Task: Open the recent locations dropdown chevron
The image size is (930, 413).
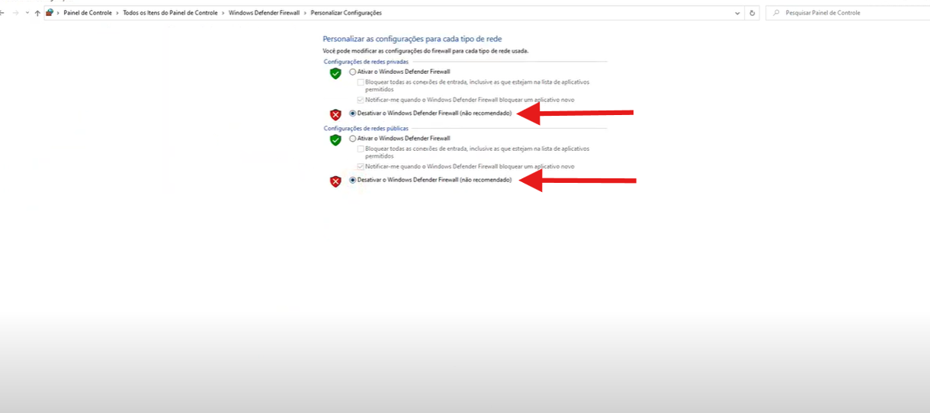Action: pyautogui.click(x=27, y=13)
